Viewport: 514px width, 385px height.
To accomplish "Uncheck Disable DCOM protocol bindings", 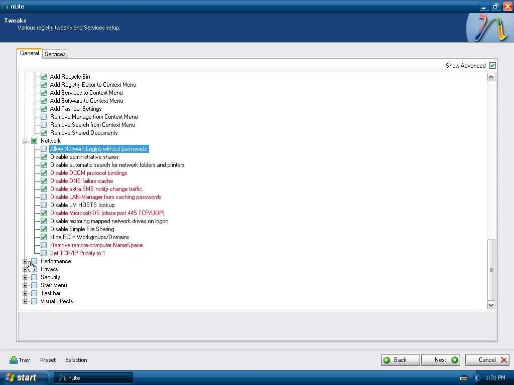I will (44, 173).
